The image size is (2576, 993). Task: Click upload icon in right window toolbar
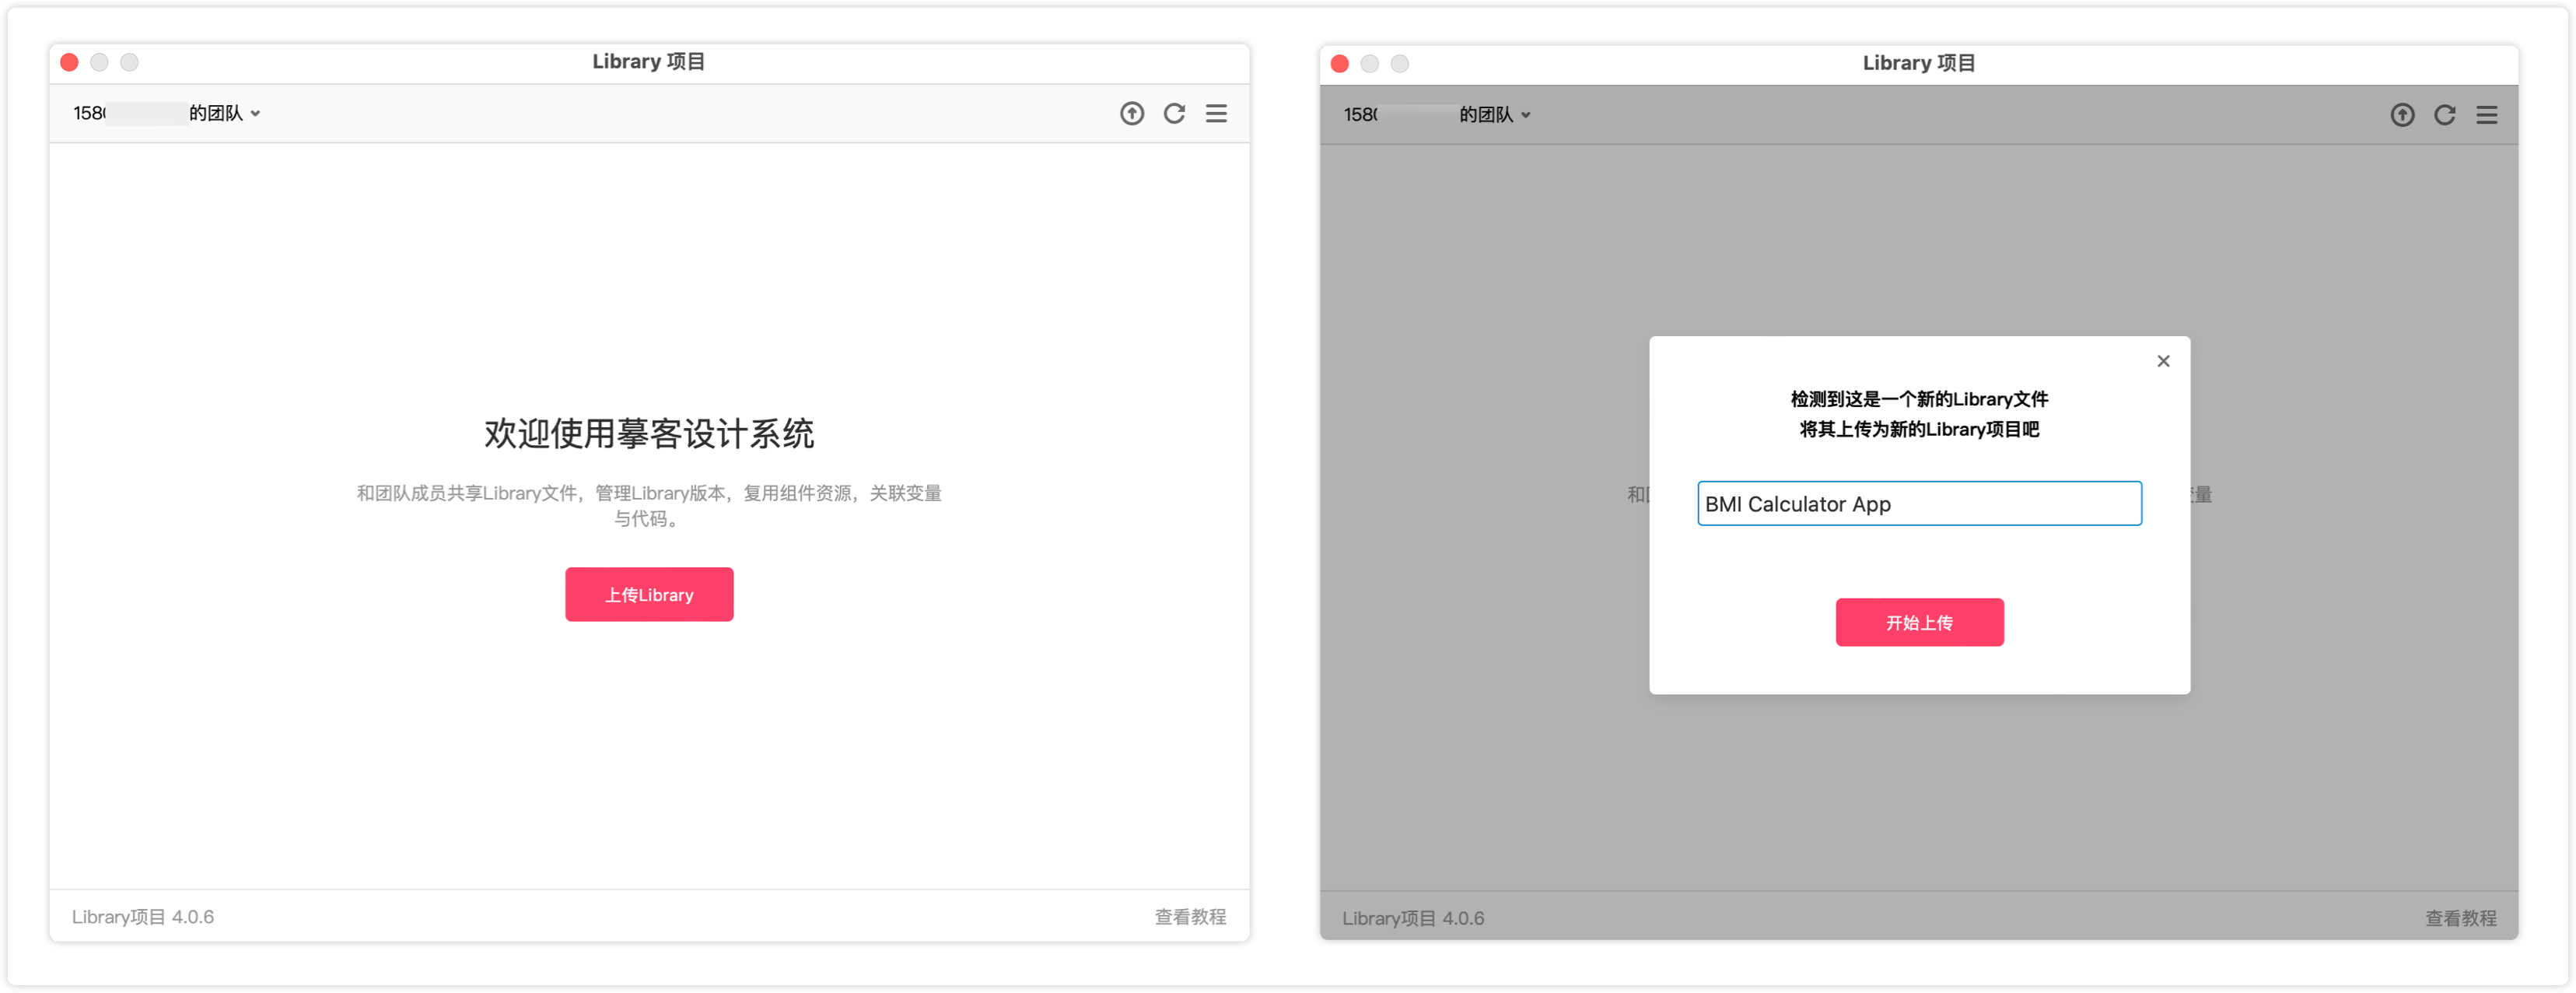[2402, 115]
